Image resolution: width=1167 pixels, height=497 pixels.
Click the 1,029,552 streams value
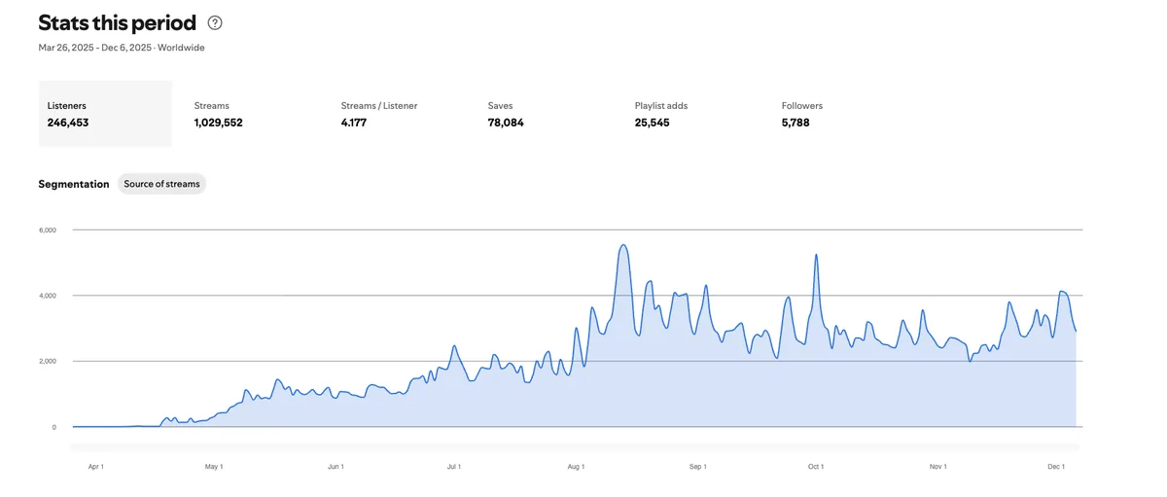point(219,123)
